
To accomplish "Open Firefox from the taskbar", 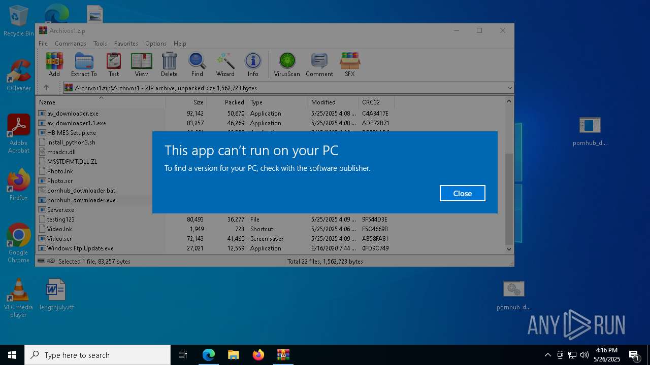I will [x=258, y=355].
